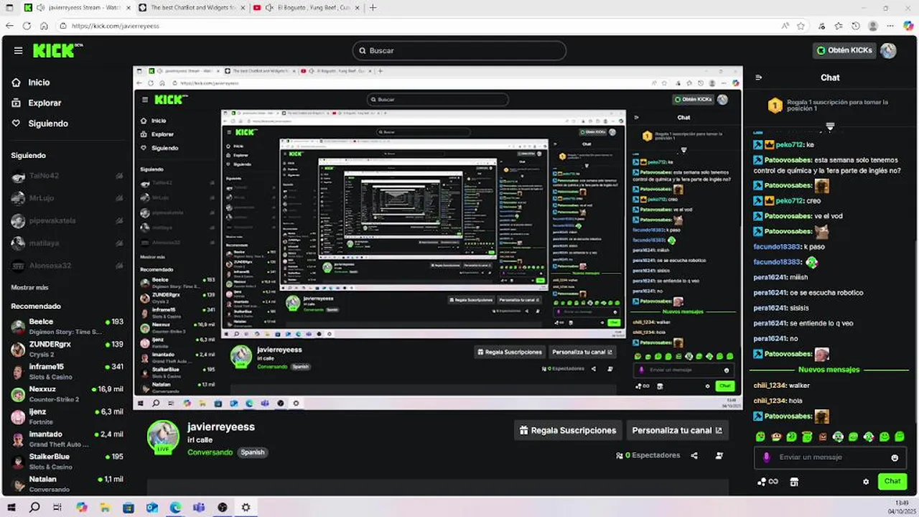Open recommended channel inframe15

pos(67,372)
